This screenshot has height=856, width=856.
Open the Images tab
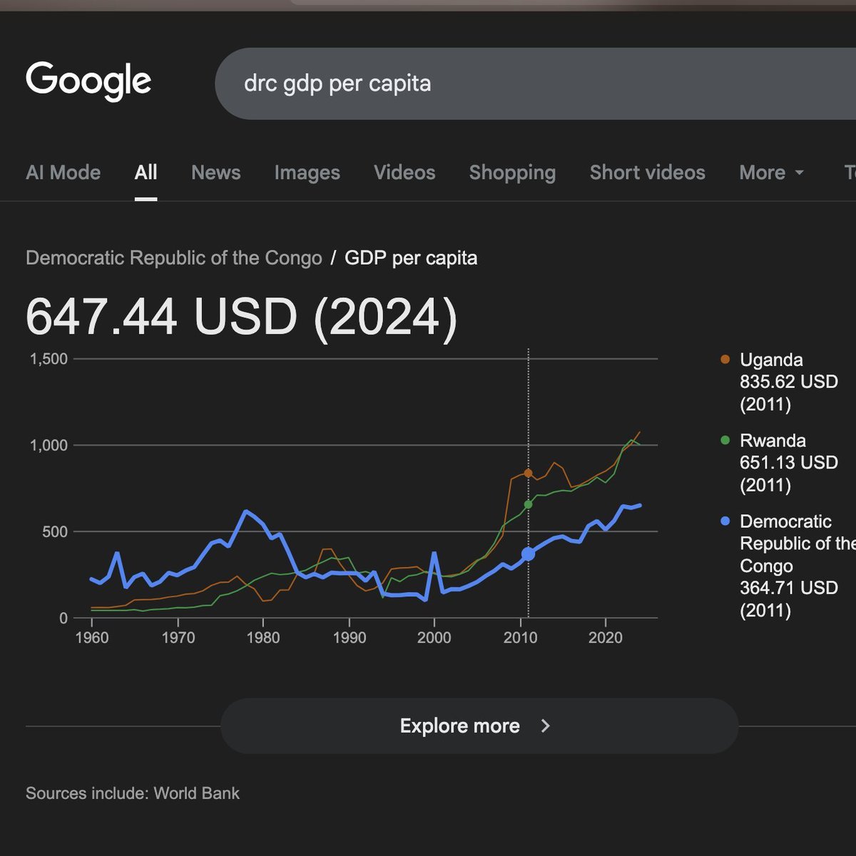click(307, 173)
